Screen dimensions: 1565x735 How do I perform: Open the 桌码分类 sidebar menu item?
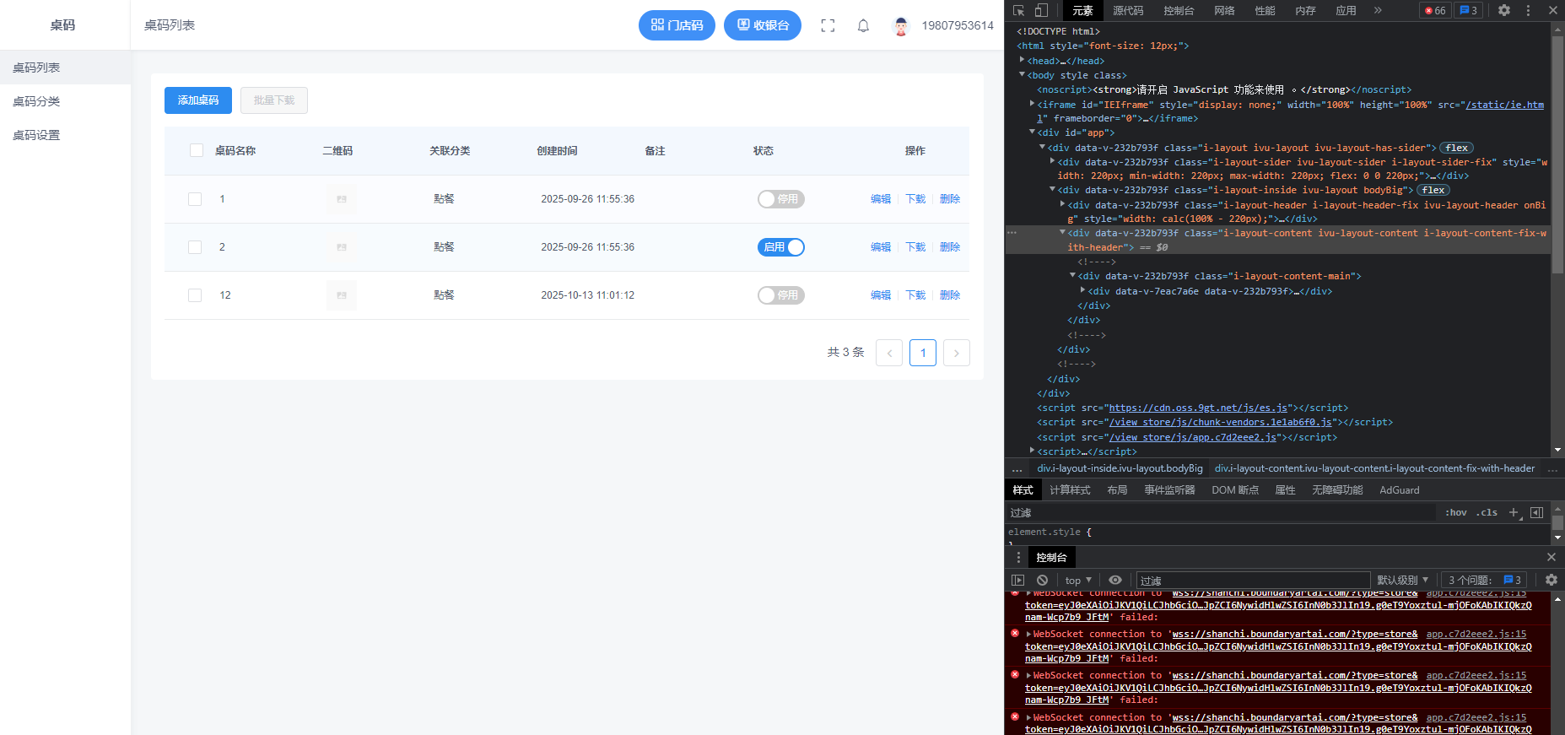pos(36,101)
